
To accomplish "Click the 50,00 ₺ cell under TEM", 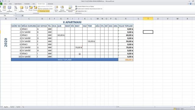I will [x=91, y=41].
